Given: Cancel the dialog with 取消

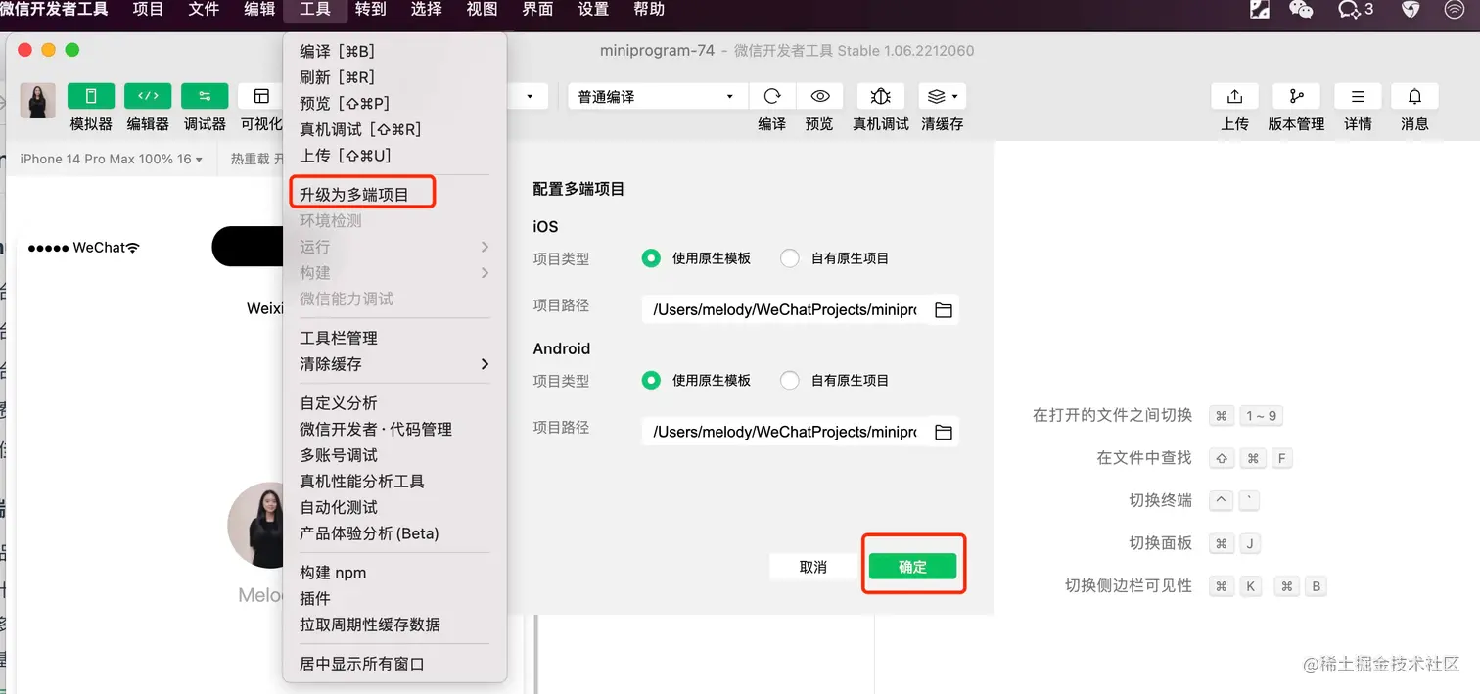Looking at the screenshot, I should pos(813,567).
